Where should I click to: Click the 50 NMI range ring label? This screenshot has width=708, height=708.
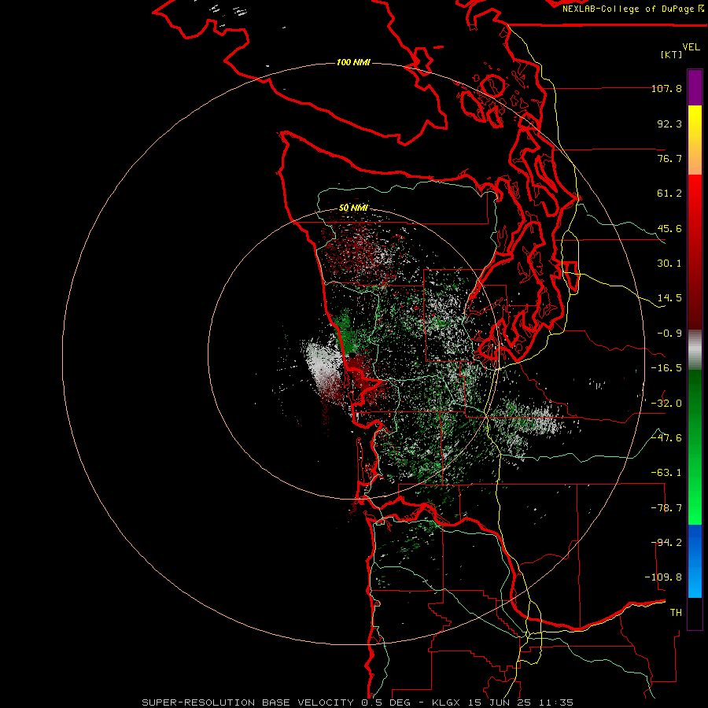point(353,208)
